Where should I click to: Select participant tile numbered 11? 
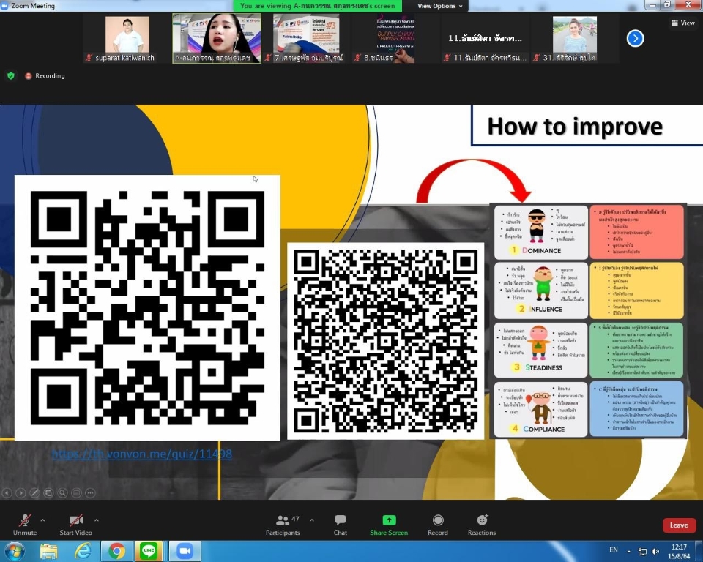click(485, 39)
